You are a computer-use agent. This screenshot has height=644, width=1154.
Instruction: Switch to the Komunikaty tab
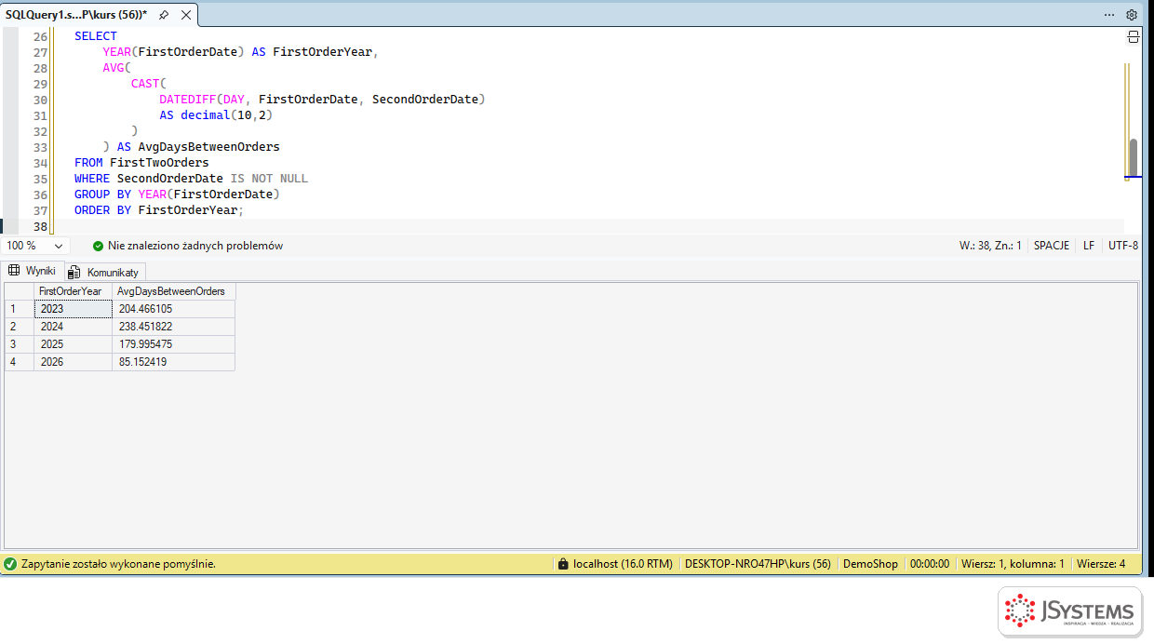click(104, 272)
